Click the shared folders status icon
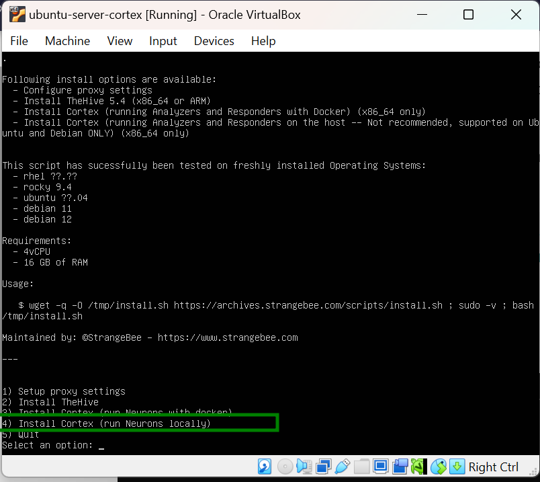 (361, 467)
